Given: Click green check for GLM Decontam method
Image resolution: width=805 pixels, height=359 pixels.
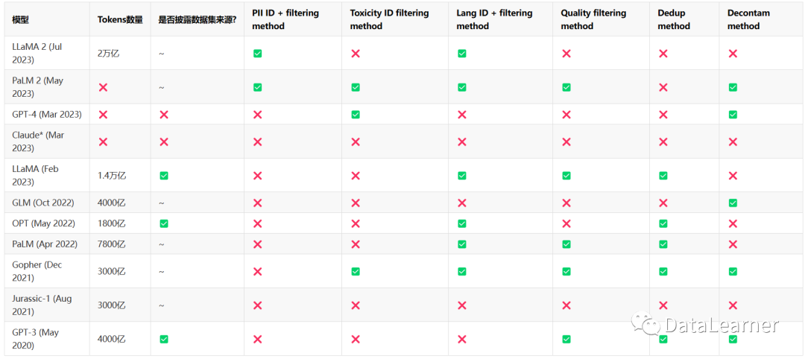Looking at the screenshot, I should tap(733, 203).
